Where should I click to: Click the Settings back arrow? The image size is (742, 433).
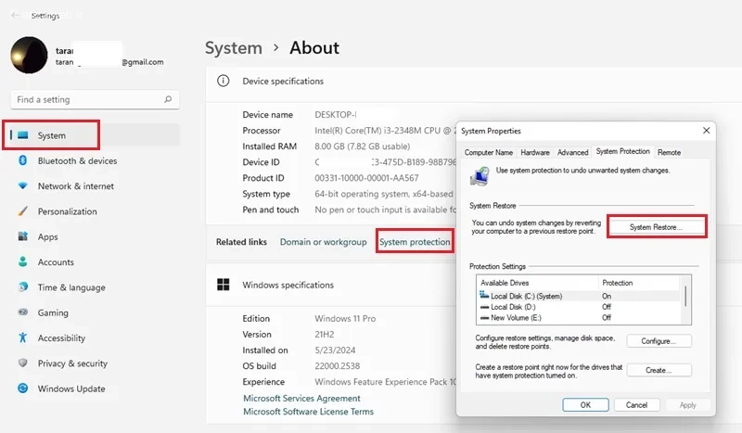coord(15,15)
